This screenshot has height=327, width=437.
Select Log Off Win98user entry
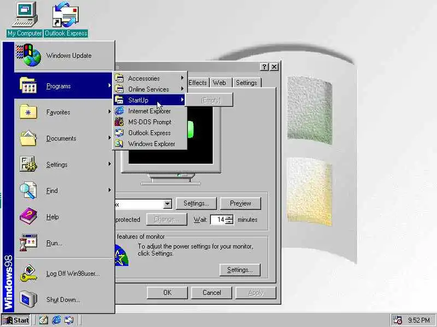(x=64, y=274)
